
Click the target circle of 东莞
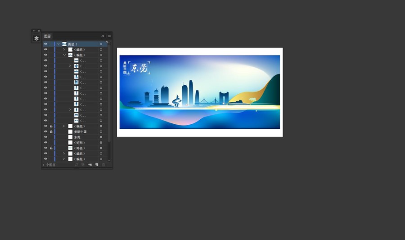coord(101,137)
